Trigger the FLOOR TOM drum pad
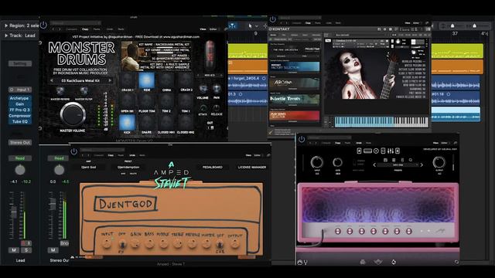495x278 pixels. tap(146, 101)
